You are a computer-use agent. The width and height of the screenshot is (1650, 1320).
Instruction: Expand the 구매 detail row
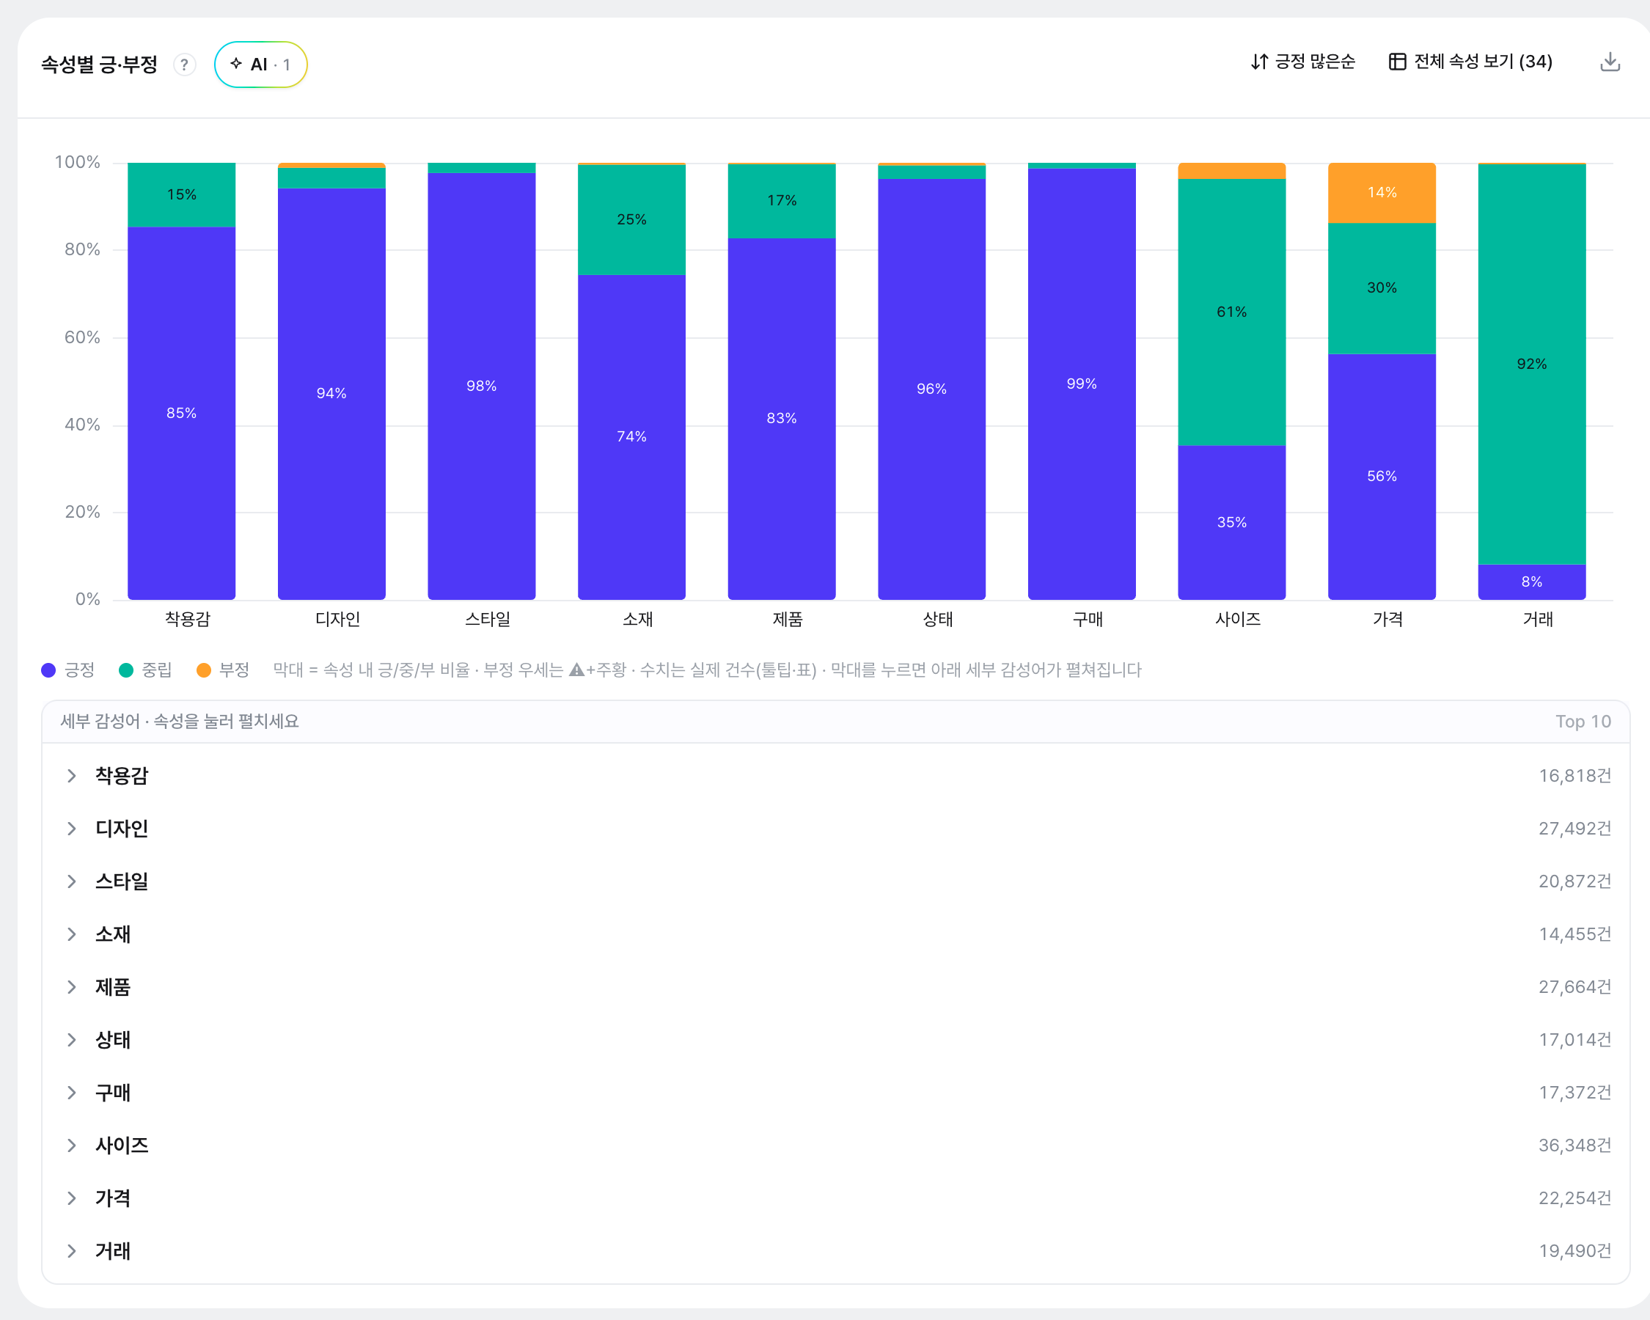pyautogui.click(x=836, y=1093)
